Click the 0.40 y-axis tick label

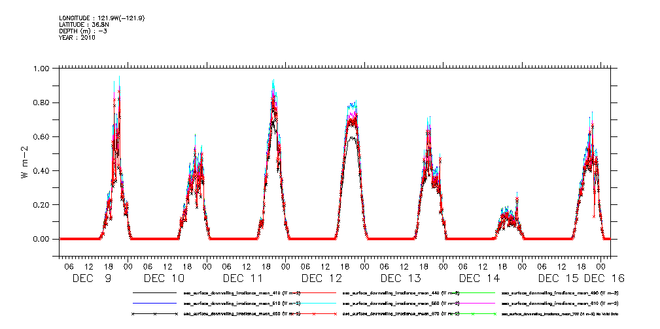coord(42,170)
